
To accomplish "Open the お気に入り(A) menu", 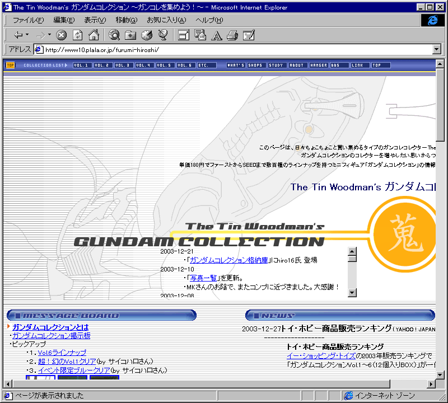I will [x=166, y=20].
